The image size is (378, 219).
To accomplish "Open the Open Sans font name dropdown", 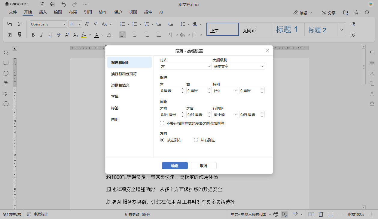I will (48, 24).
